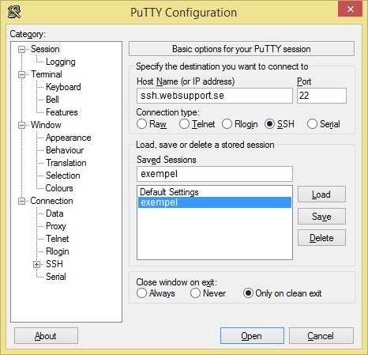Open the Logging category
The height and width of the screenshot is (355, 368).
[x=61, y=62]
